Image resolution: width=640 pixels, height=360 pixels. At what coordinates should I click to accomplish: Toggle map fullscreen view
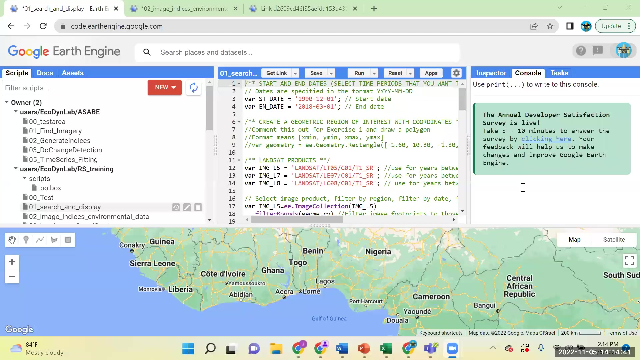pos(629,261)
